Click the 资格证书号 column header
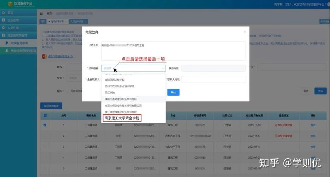330x177 pixels. (200, 115)
